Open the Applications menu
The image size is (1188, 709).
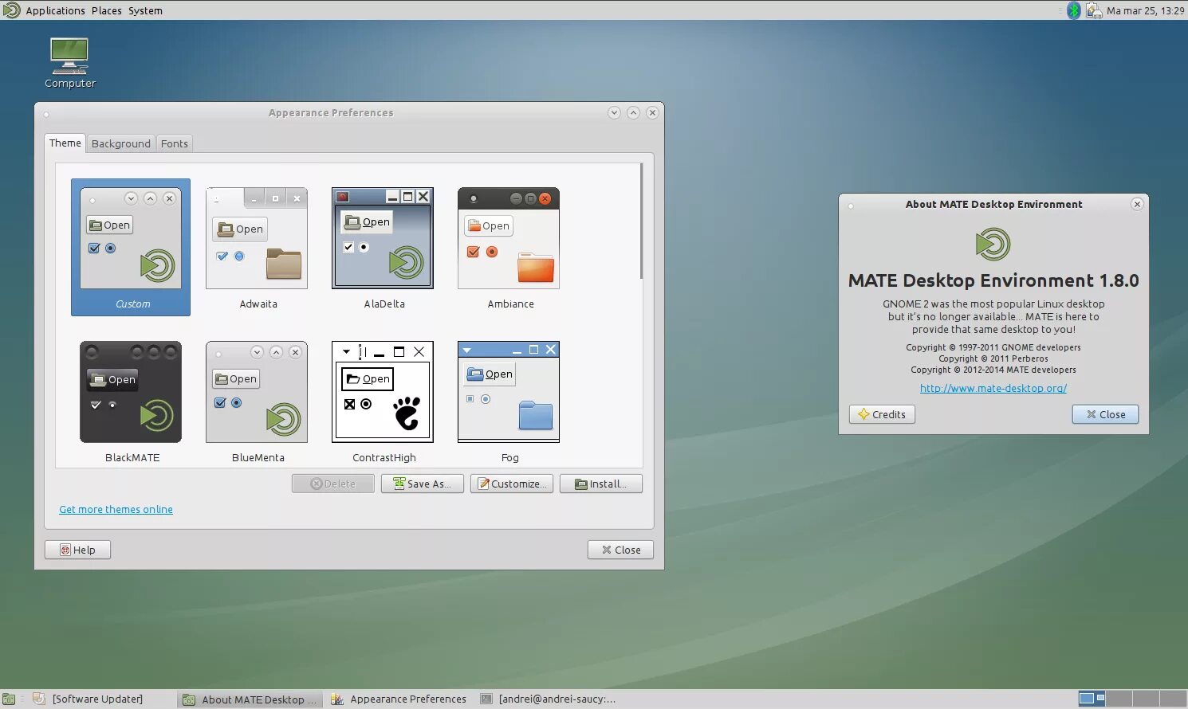pyautogui.click(x=55, y=10)
